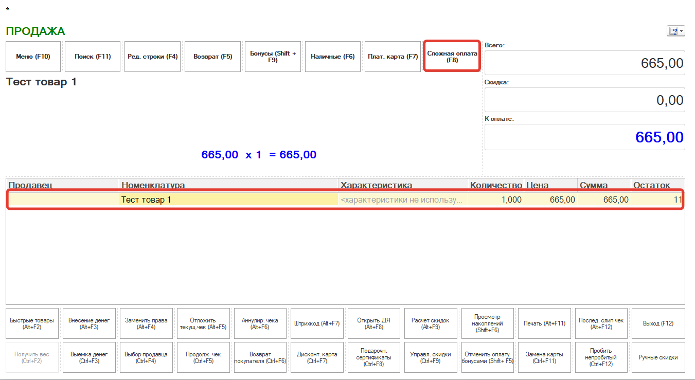
Task: Select the Тест товар 1 row cell
Action: pyautogui.click(x=228, y=200)
